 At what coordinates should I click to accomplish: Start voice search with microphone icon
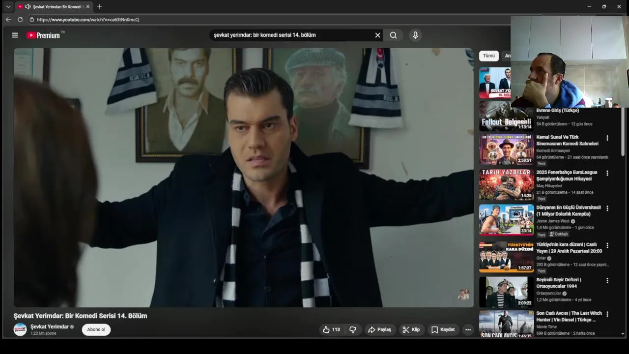[x=415, y=35]
